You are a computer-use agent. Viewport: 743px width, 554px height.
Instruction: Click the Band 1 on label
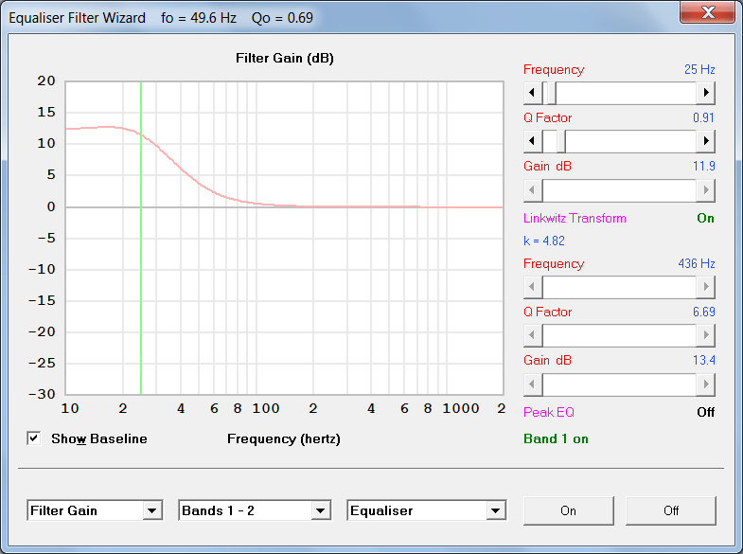[x=556, y=438]
